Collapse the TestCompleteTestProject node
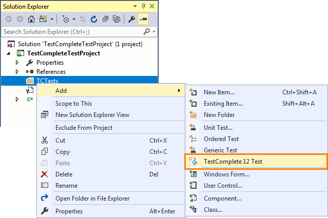Image resolution: width=328 pixels, height=218 pixels. 9,53
